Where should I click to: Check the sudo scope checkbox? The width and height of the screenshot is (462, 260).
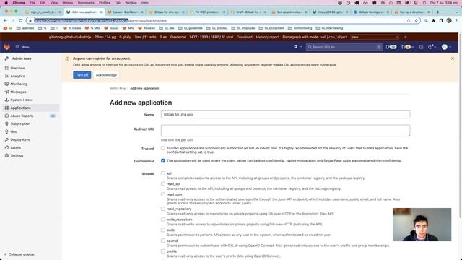[x=163, y=230]
